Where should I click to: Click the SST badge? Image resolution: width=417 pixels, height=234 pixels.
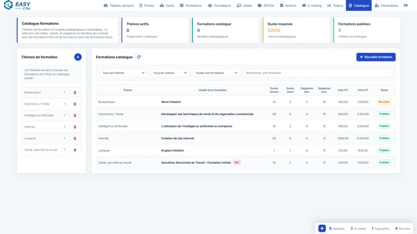[237, 163]
